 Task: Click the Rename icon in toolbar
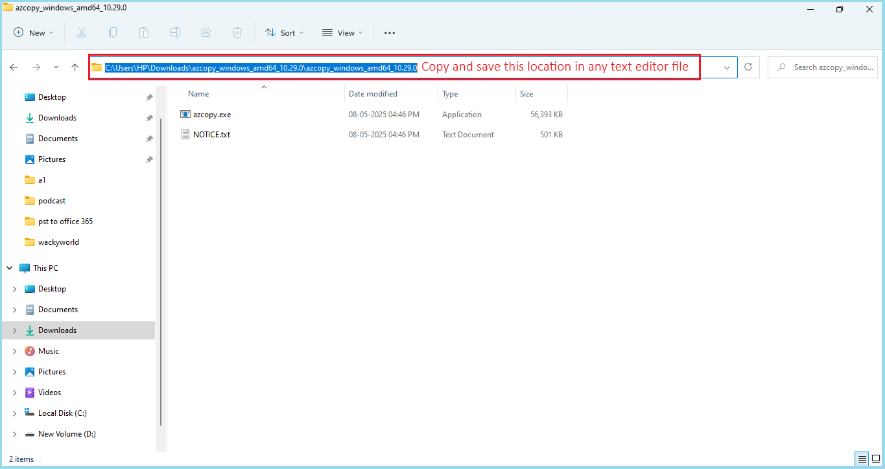coord(175,32)
